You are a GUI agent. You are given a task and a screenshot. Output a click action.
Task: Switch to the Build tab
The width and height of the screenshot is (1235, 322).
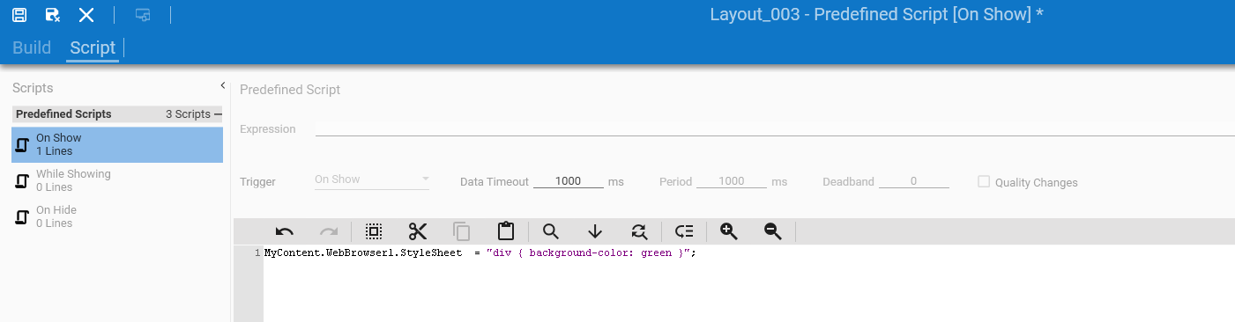click(x=32, y=48)
